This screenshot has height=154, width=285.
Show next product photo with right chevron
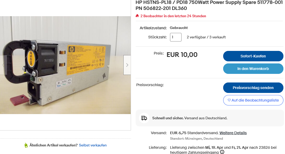pos(127,65)
